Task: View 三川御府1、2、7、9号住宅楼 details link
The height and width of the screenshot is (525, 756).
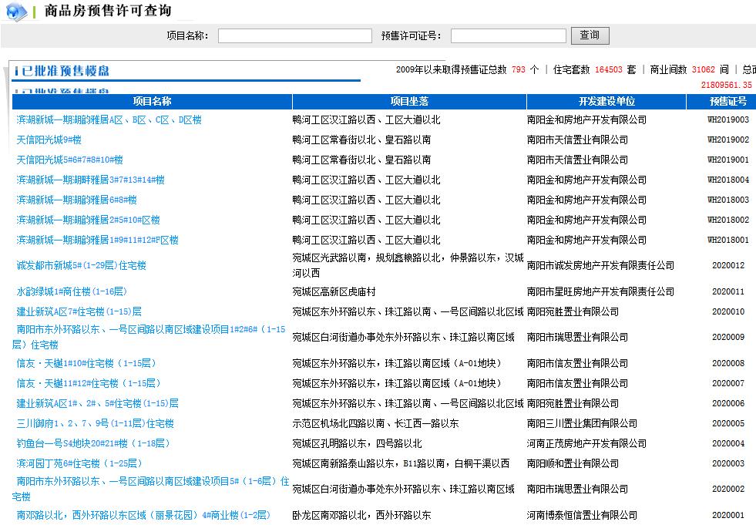Action: pos(96,423)
